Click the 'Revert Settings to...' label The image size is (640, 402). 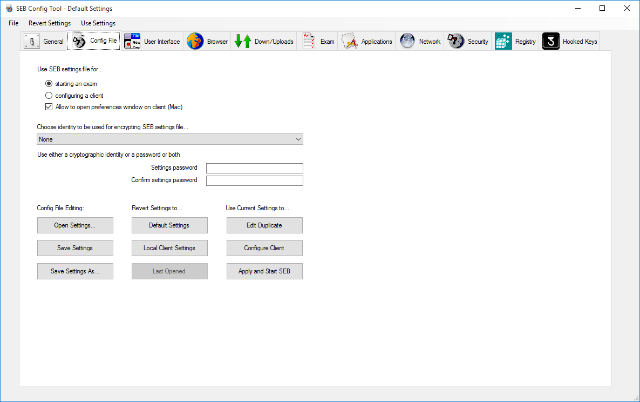click(x=157, y=208)
